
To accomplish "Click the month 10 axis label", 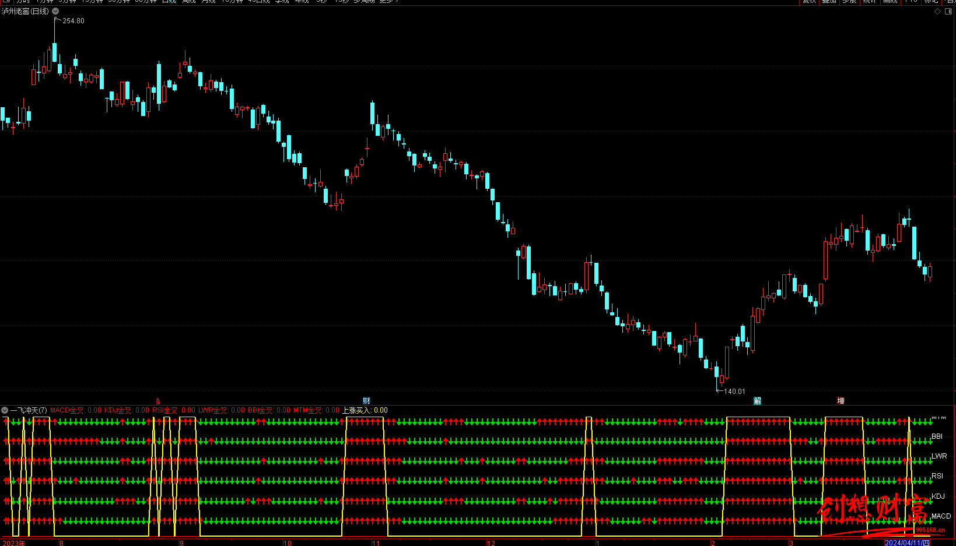I will click(x=288, y=543).
